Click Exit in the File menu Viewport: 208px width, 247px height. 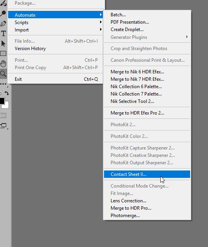[55, 79]
